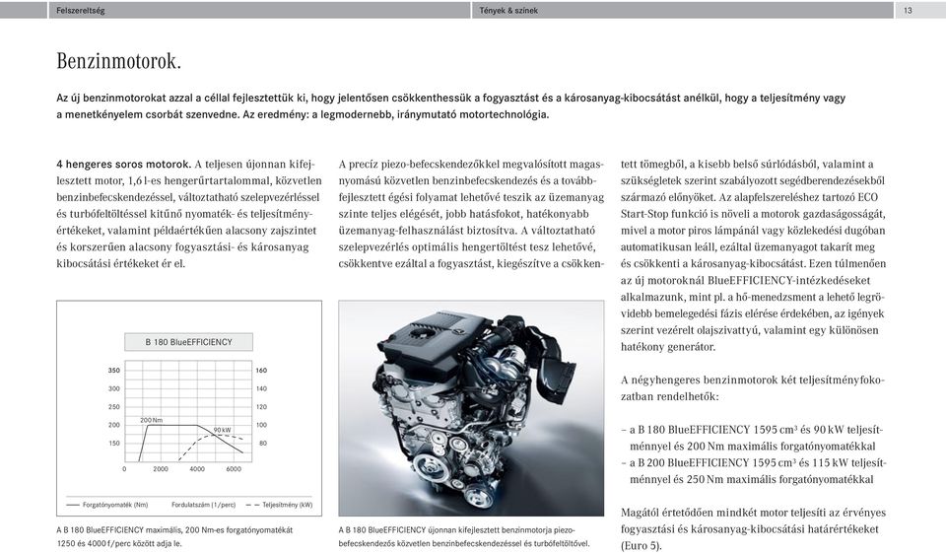The height and width of the screenshot is (553, 946).
Task: Click the 160 value on the power axis
Action: coord(261,370)
